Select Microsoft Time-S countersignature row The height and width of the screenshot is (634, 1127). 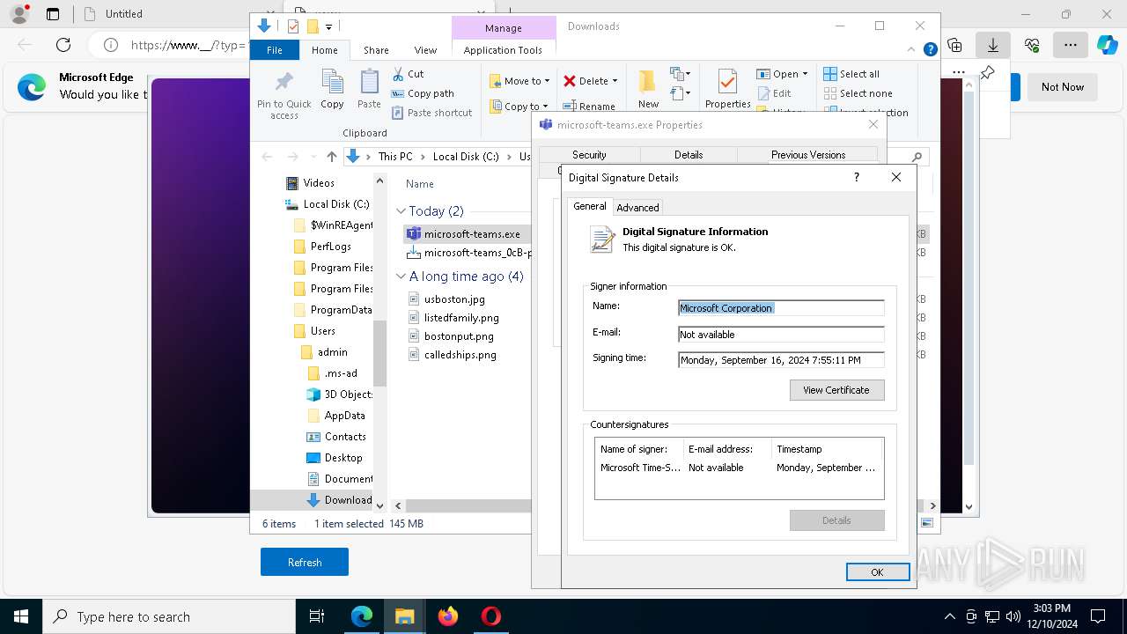(739, 468)
